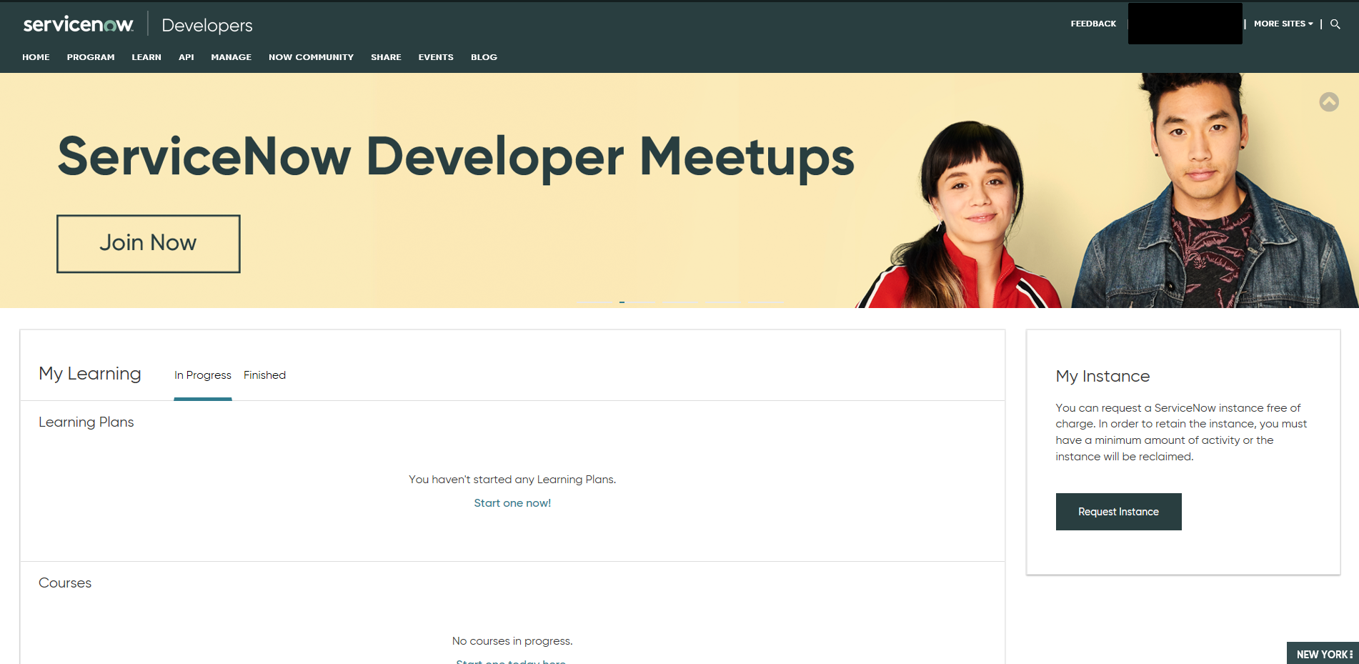Open the HOME navigation item
The height and width of the screenshot is (664, 1359).
(36, 57)
